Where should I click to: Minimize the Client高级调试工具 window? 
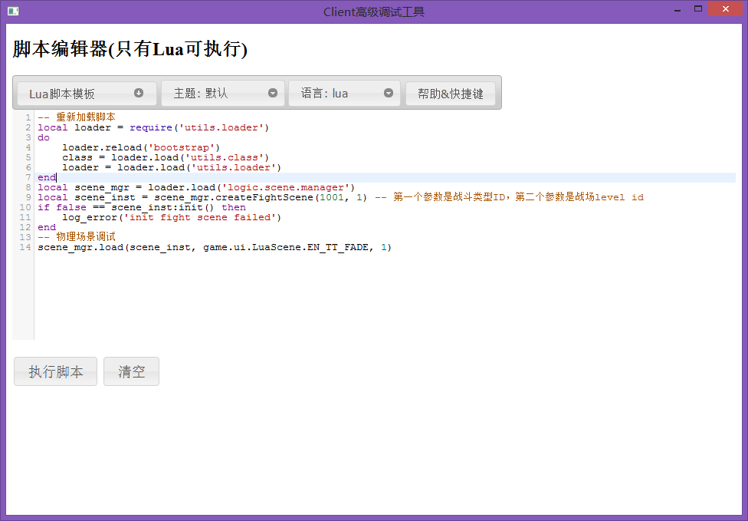click(x=677, y=10)
